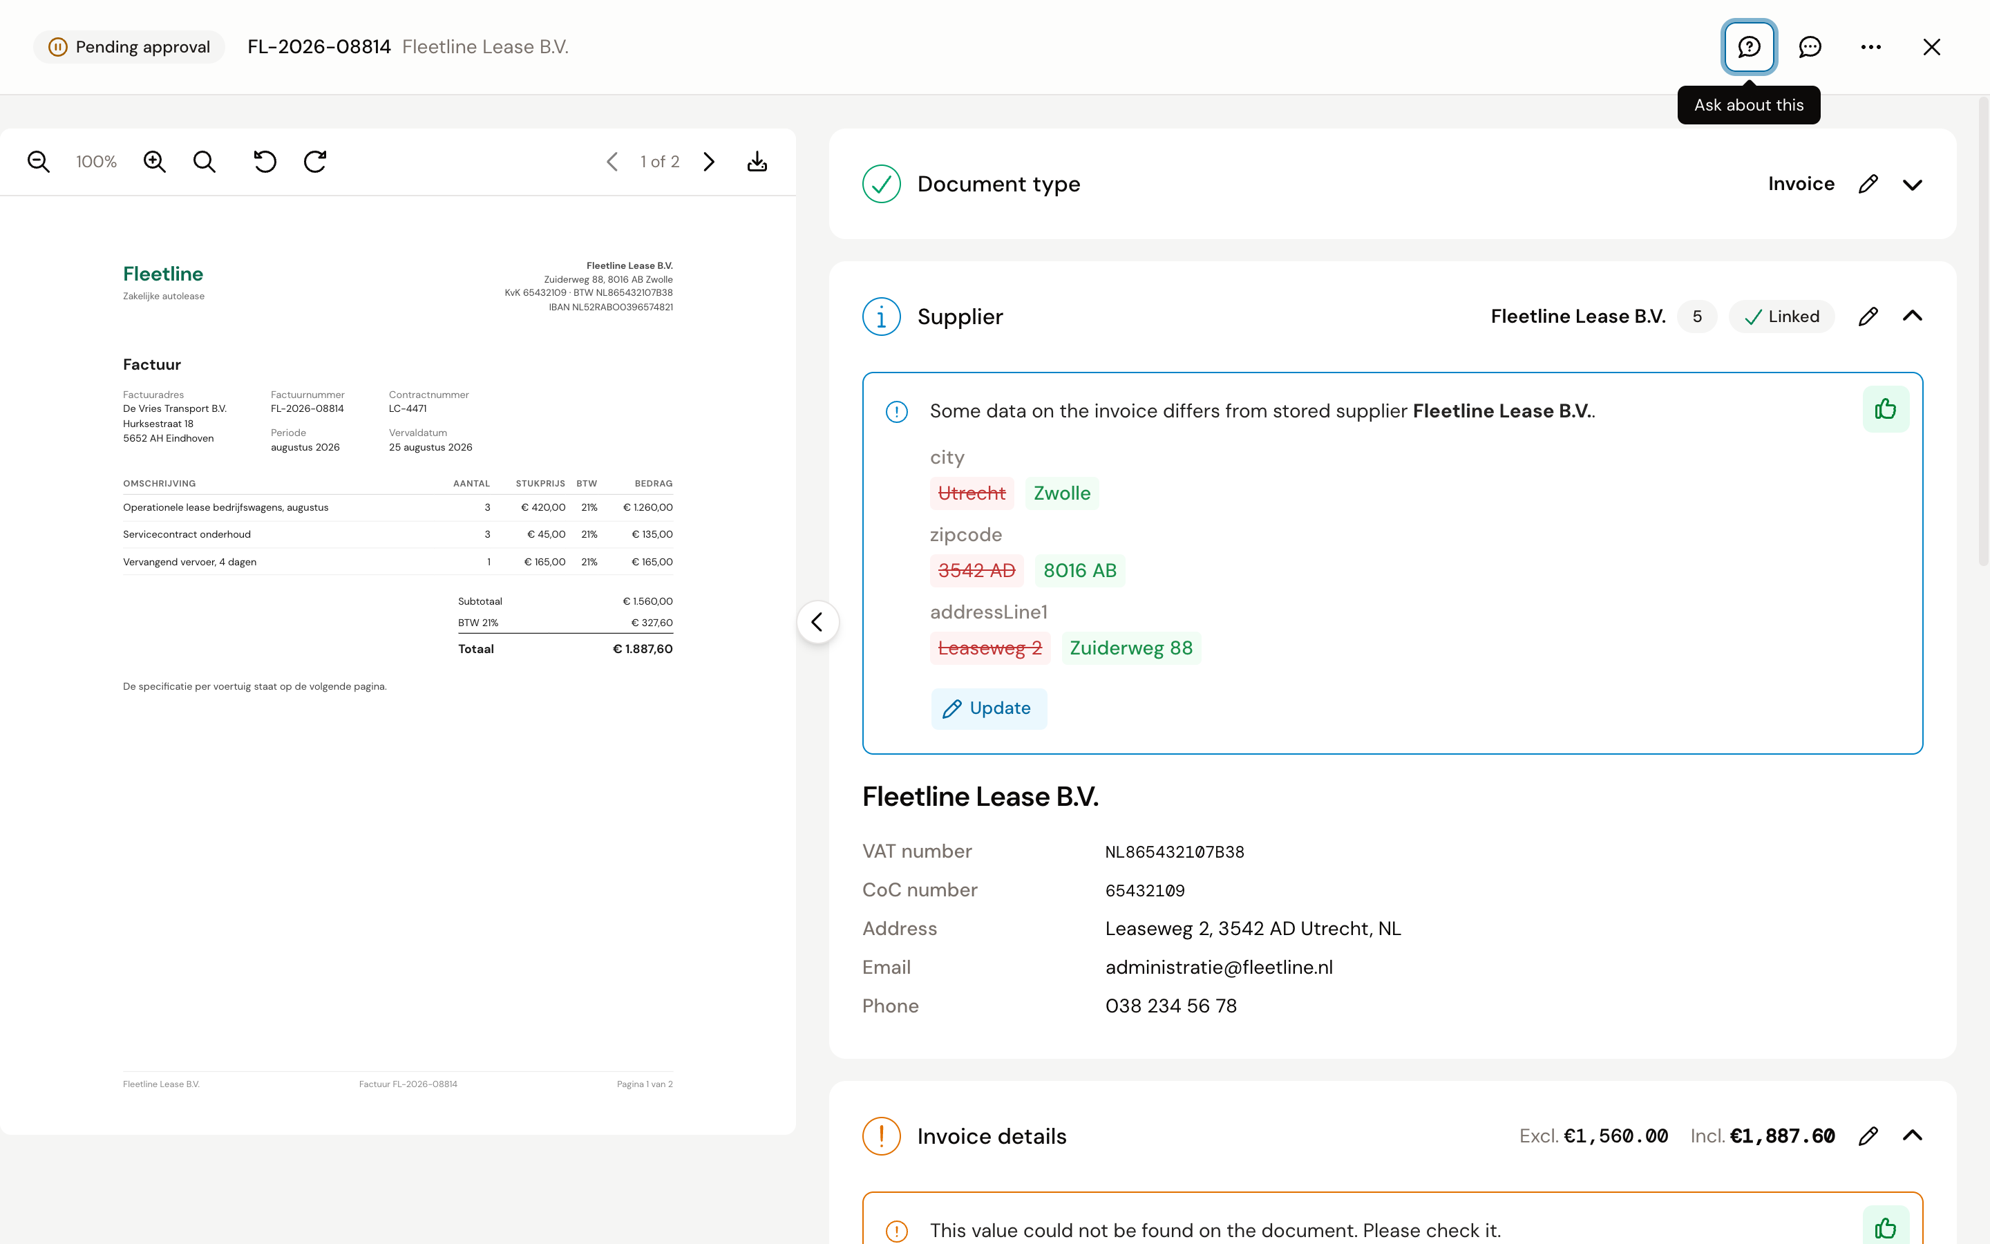Click the '1 of 2' page indicator

[659, 161]
